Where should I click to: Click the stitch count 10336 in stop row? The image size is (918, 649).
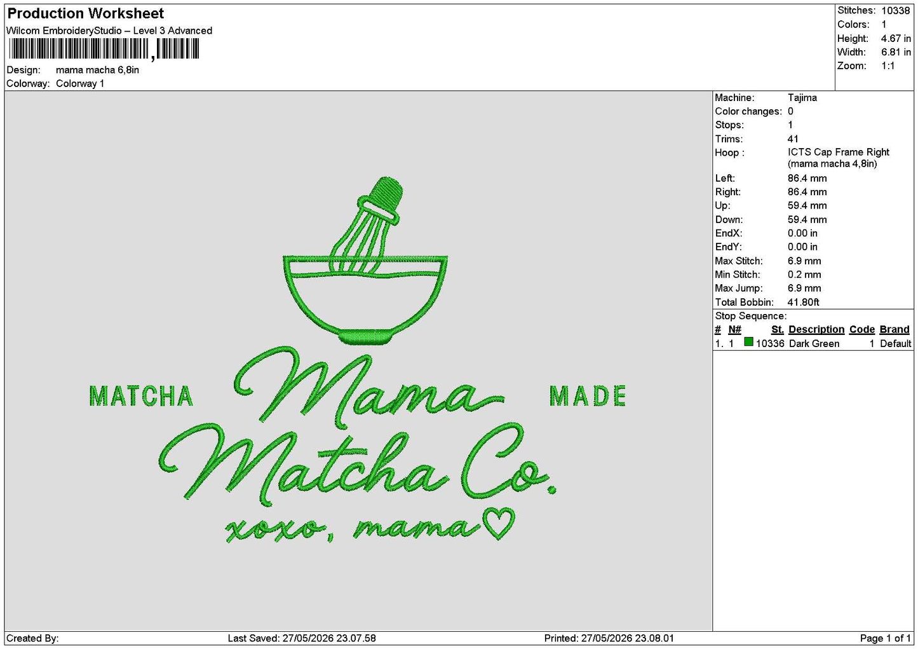(x=770, y=344)
